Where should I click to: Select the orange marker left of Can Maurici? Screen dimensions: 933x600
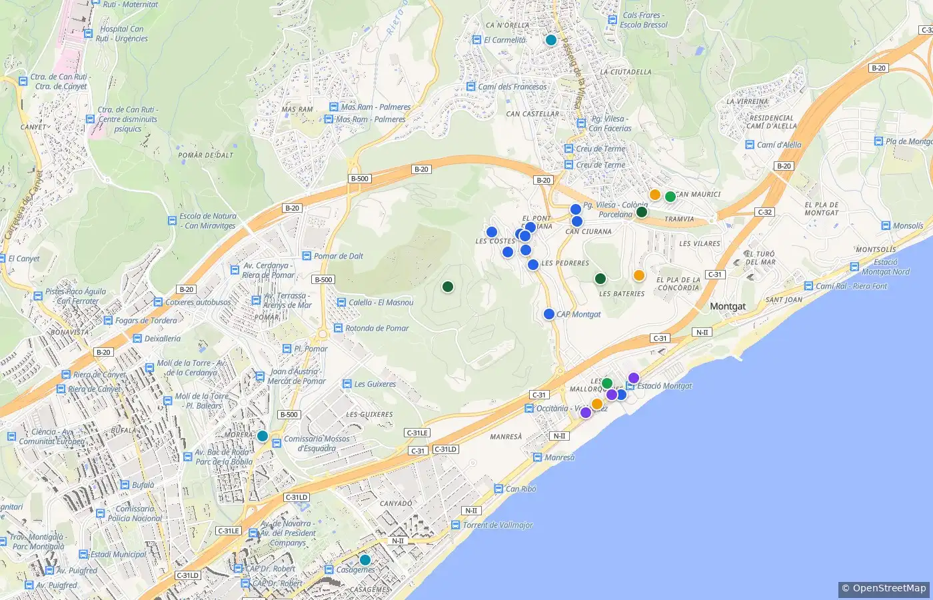coord(655,195)
